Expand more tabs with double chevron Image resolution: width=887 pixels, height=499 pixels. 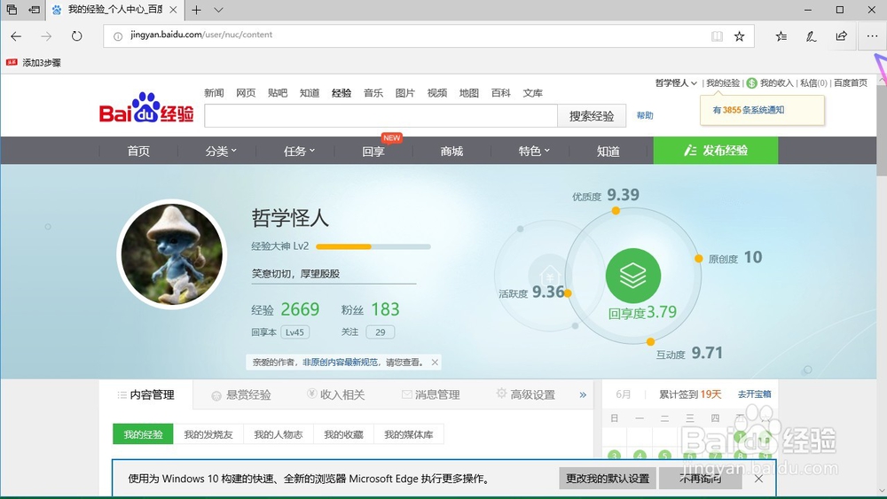[x=583, y=395]
